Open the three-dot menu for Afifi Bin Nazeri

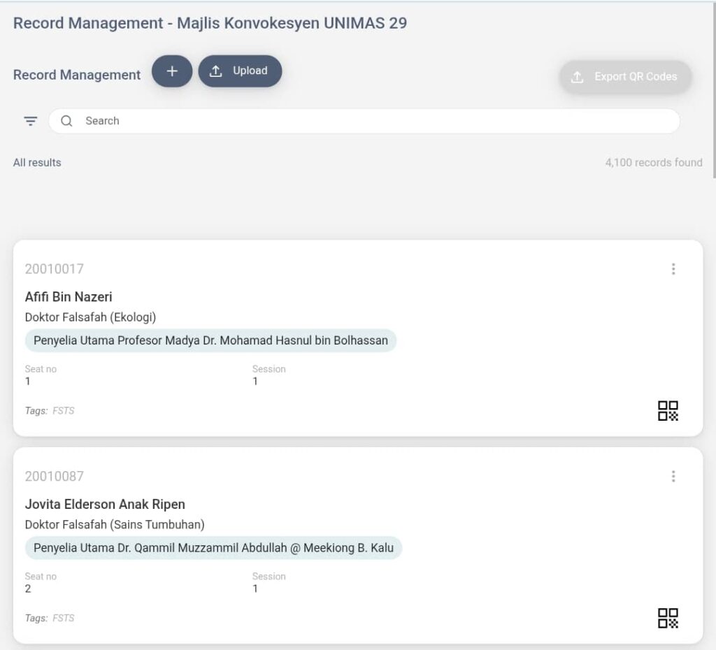pyautogui.click(x=673, y=269)
